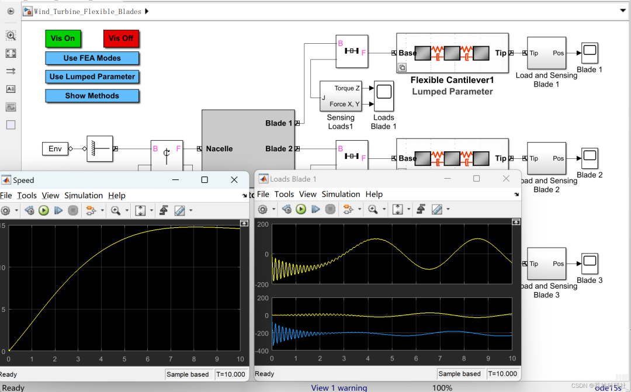Click the green Vis On button

[63, 39]
